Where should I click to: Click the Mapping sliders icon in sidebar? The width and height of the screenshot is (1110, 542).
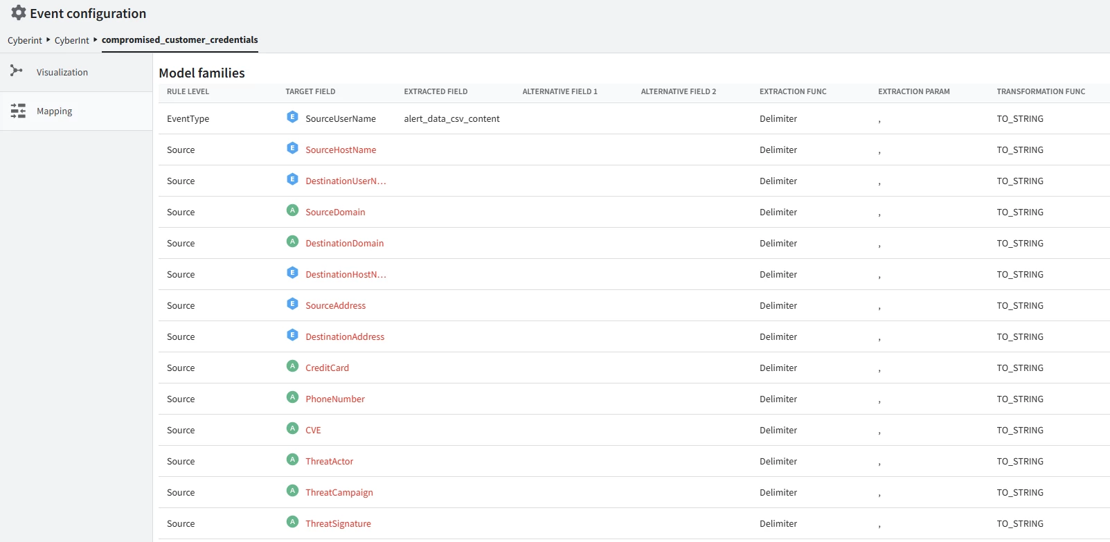[18, 111]
